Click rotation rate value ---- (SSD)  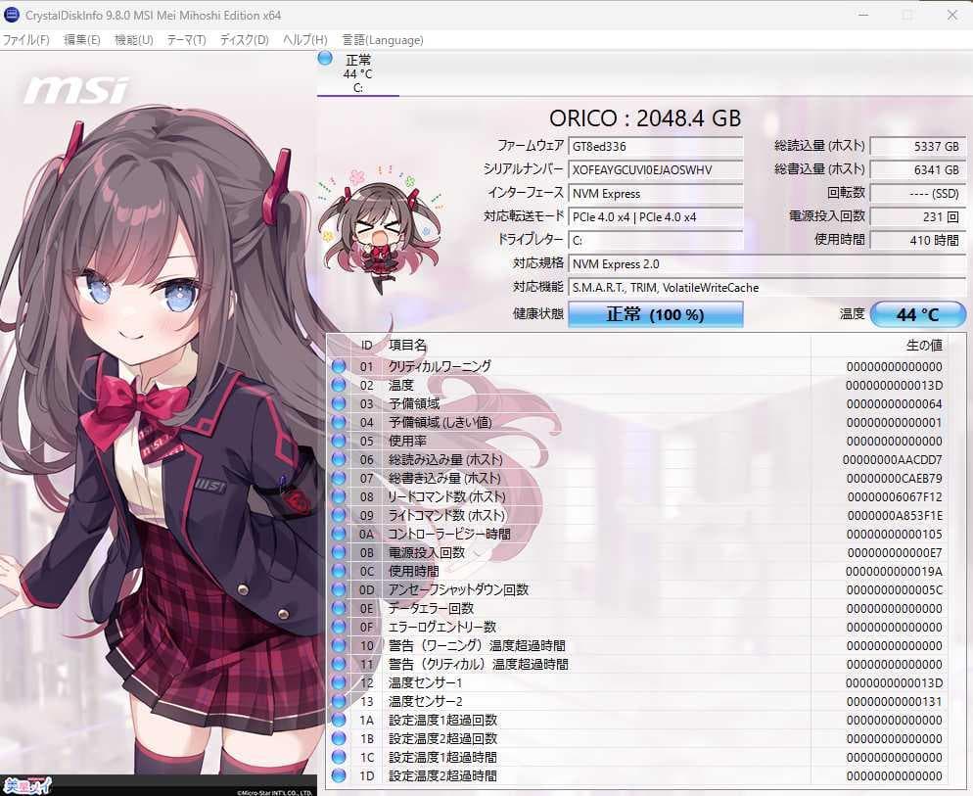point(918,194)
